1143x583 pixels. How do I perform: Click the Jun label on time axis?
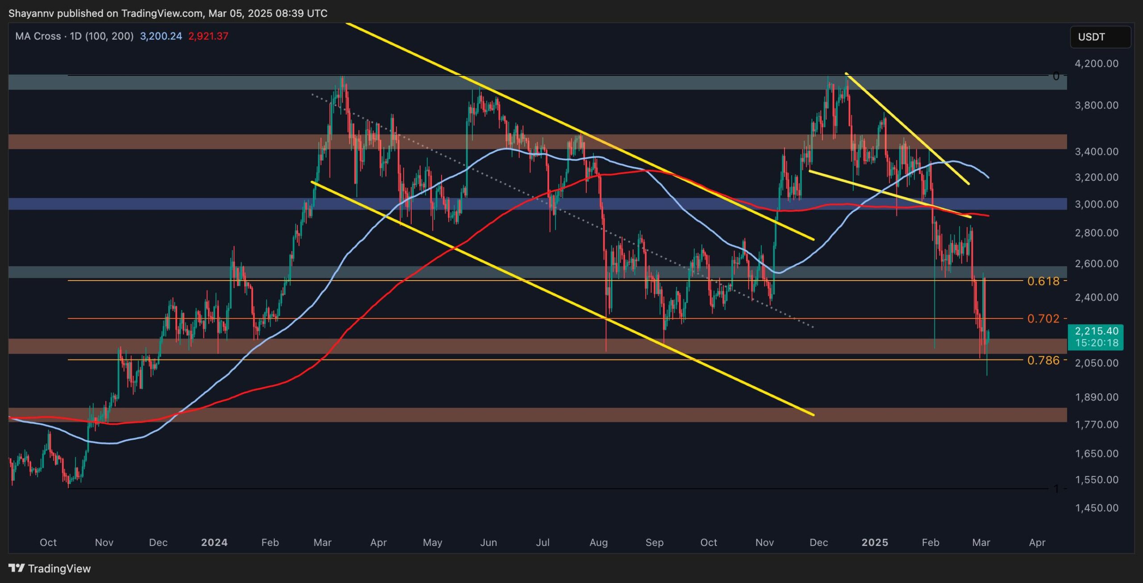pyautogui.click(x=488, y=542)
